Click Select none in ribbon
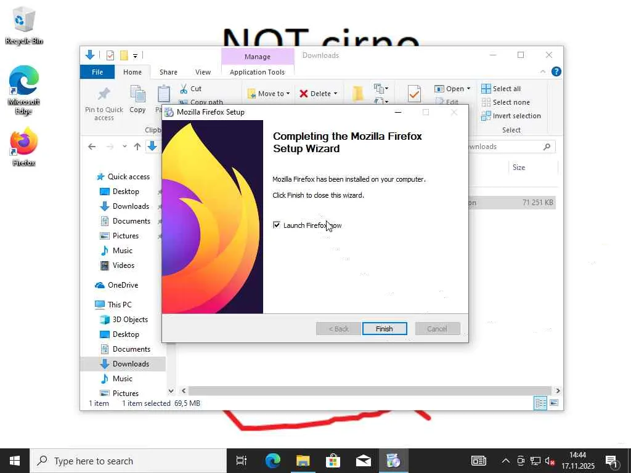 pos(506,102)
